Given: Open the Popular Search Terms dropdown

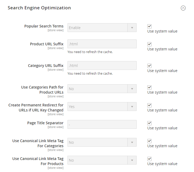Looking at the screenshot, I should pos(102,28).
